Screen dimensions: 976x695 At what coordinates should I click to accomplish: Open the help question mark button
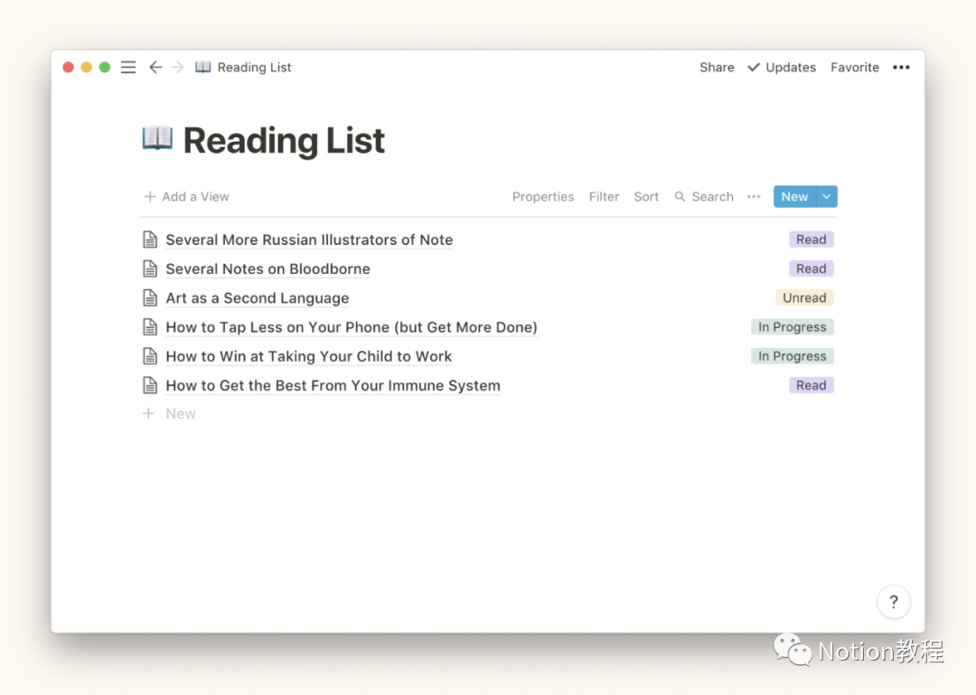click(x=894, y=602)
